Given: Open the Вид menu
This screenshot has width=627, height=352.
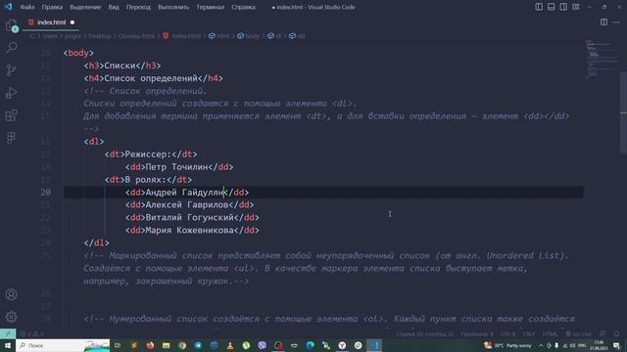Looking at the screenshot, I should point(114,7).
